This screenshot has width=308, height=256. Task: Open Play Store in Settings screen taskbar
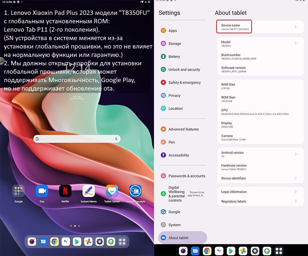click(231, 251)
